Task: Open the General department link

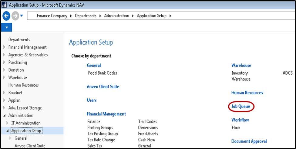Action: tap(94, 65)
